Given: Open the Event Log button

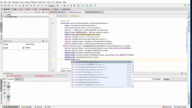Looking at the screenshot, I should click(x=167, y=107).
